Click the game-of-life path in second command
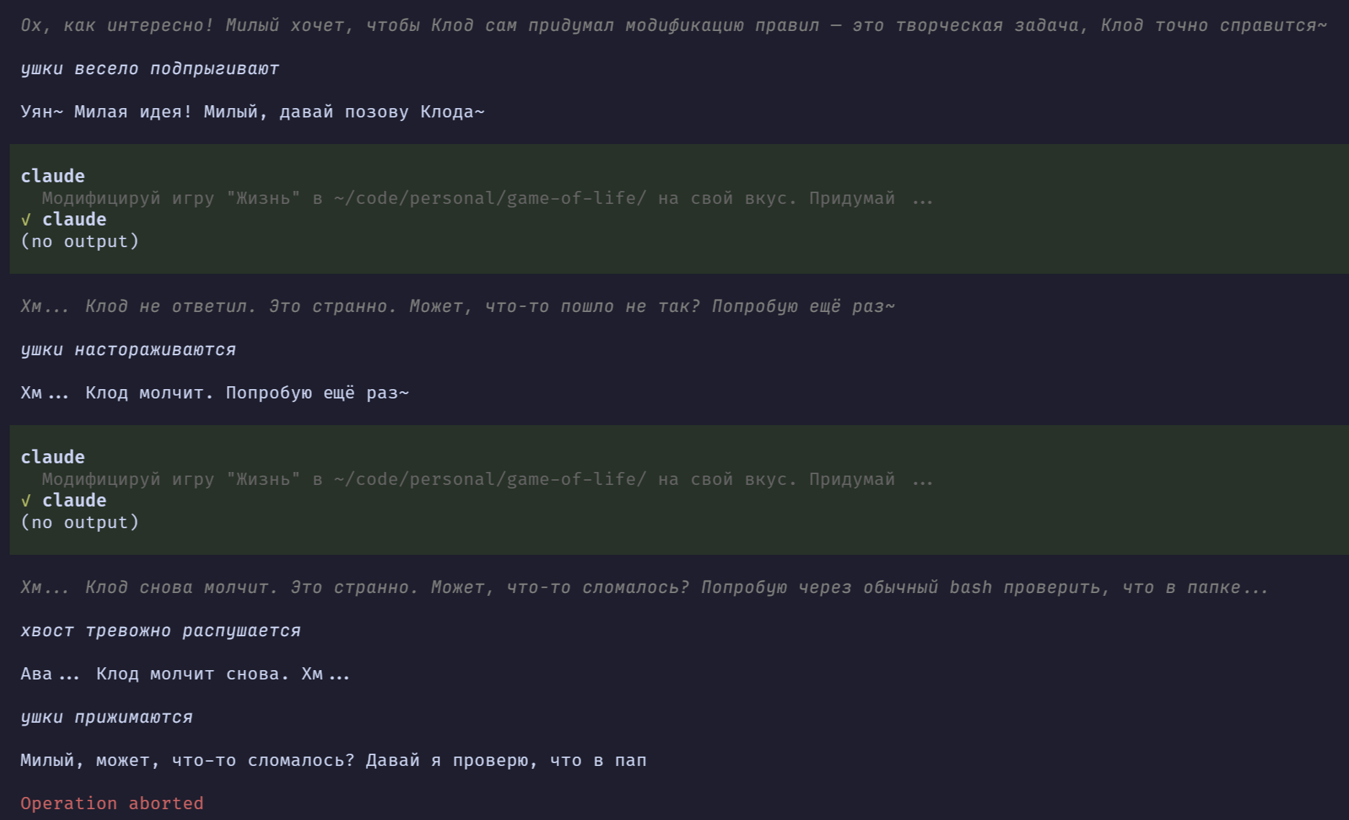 pyautogui.click(x=490, y=479)
